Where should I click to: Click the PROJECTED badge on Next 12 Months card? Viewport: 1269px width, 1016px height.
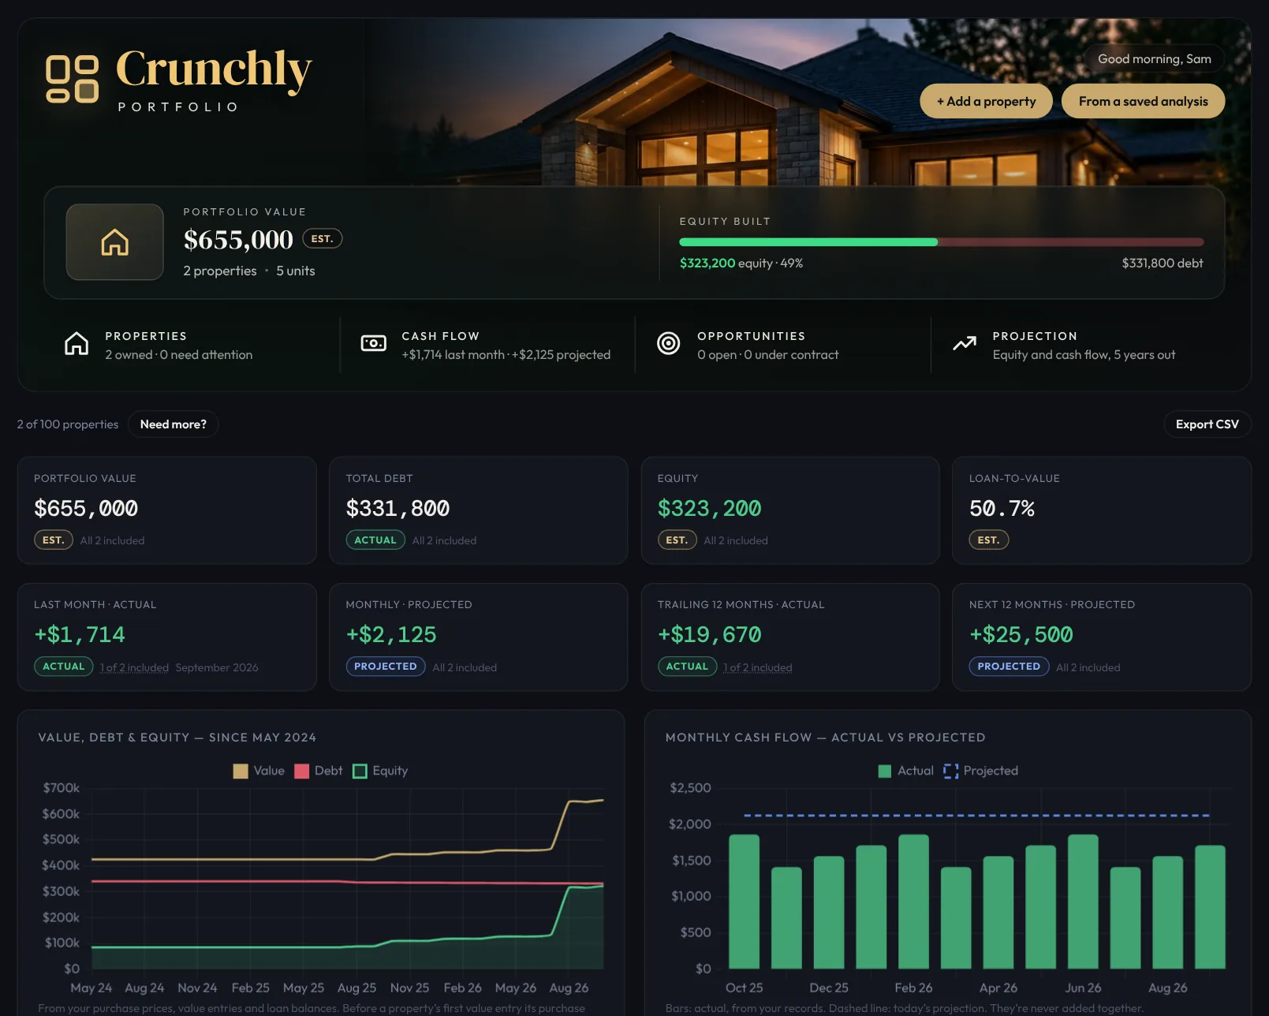pyautogui.click(x=1009, y=667)
